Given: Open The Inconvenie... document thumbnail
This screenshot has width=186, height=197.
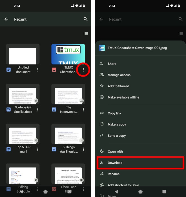Looking at the screenshot, I should [68, 94].
